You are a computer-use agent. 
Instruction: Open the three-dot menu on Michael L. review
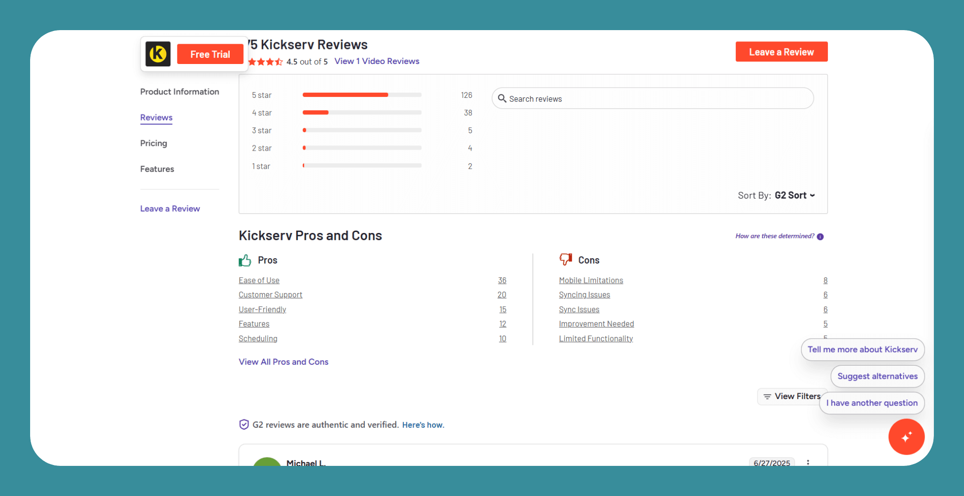(808, 463)
